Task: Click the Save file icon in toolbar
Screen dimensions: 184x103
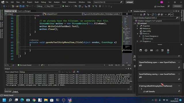Action: point(20,6)
